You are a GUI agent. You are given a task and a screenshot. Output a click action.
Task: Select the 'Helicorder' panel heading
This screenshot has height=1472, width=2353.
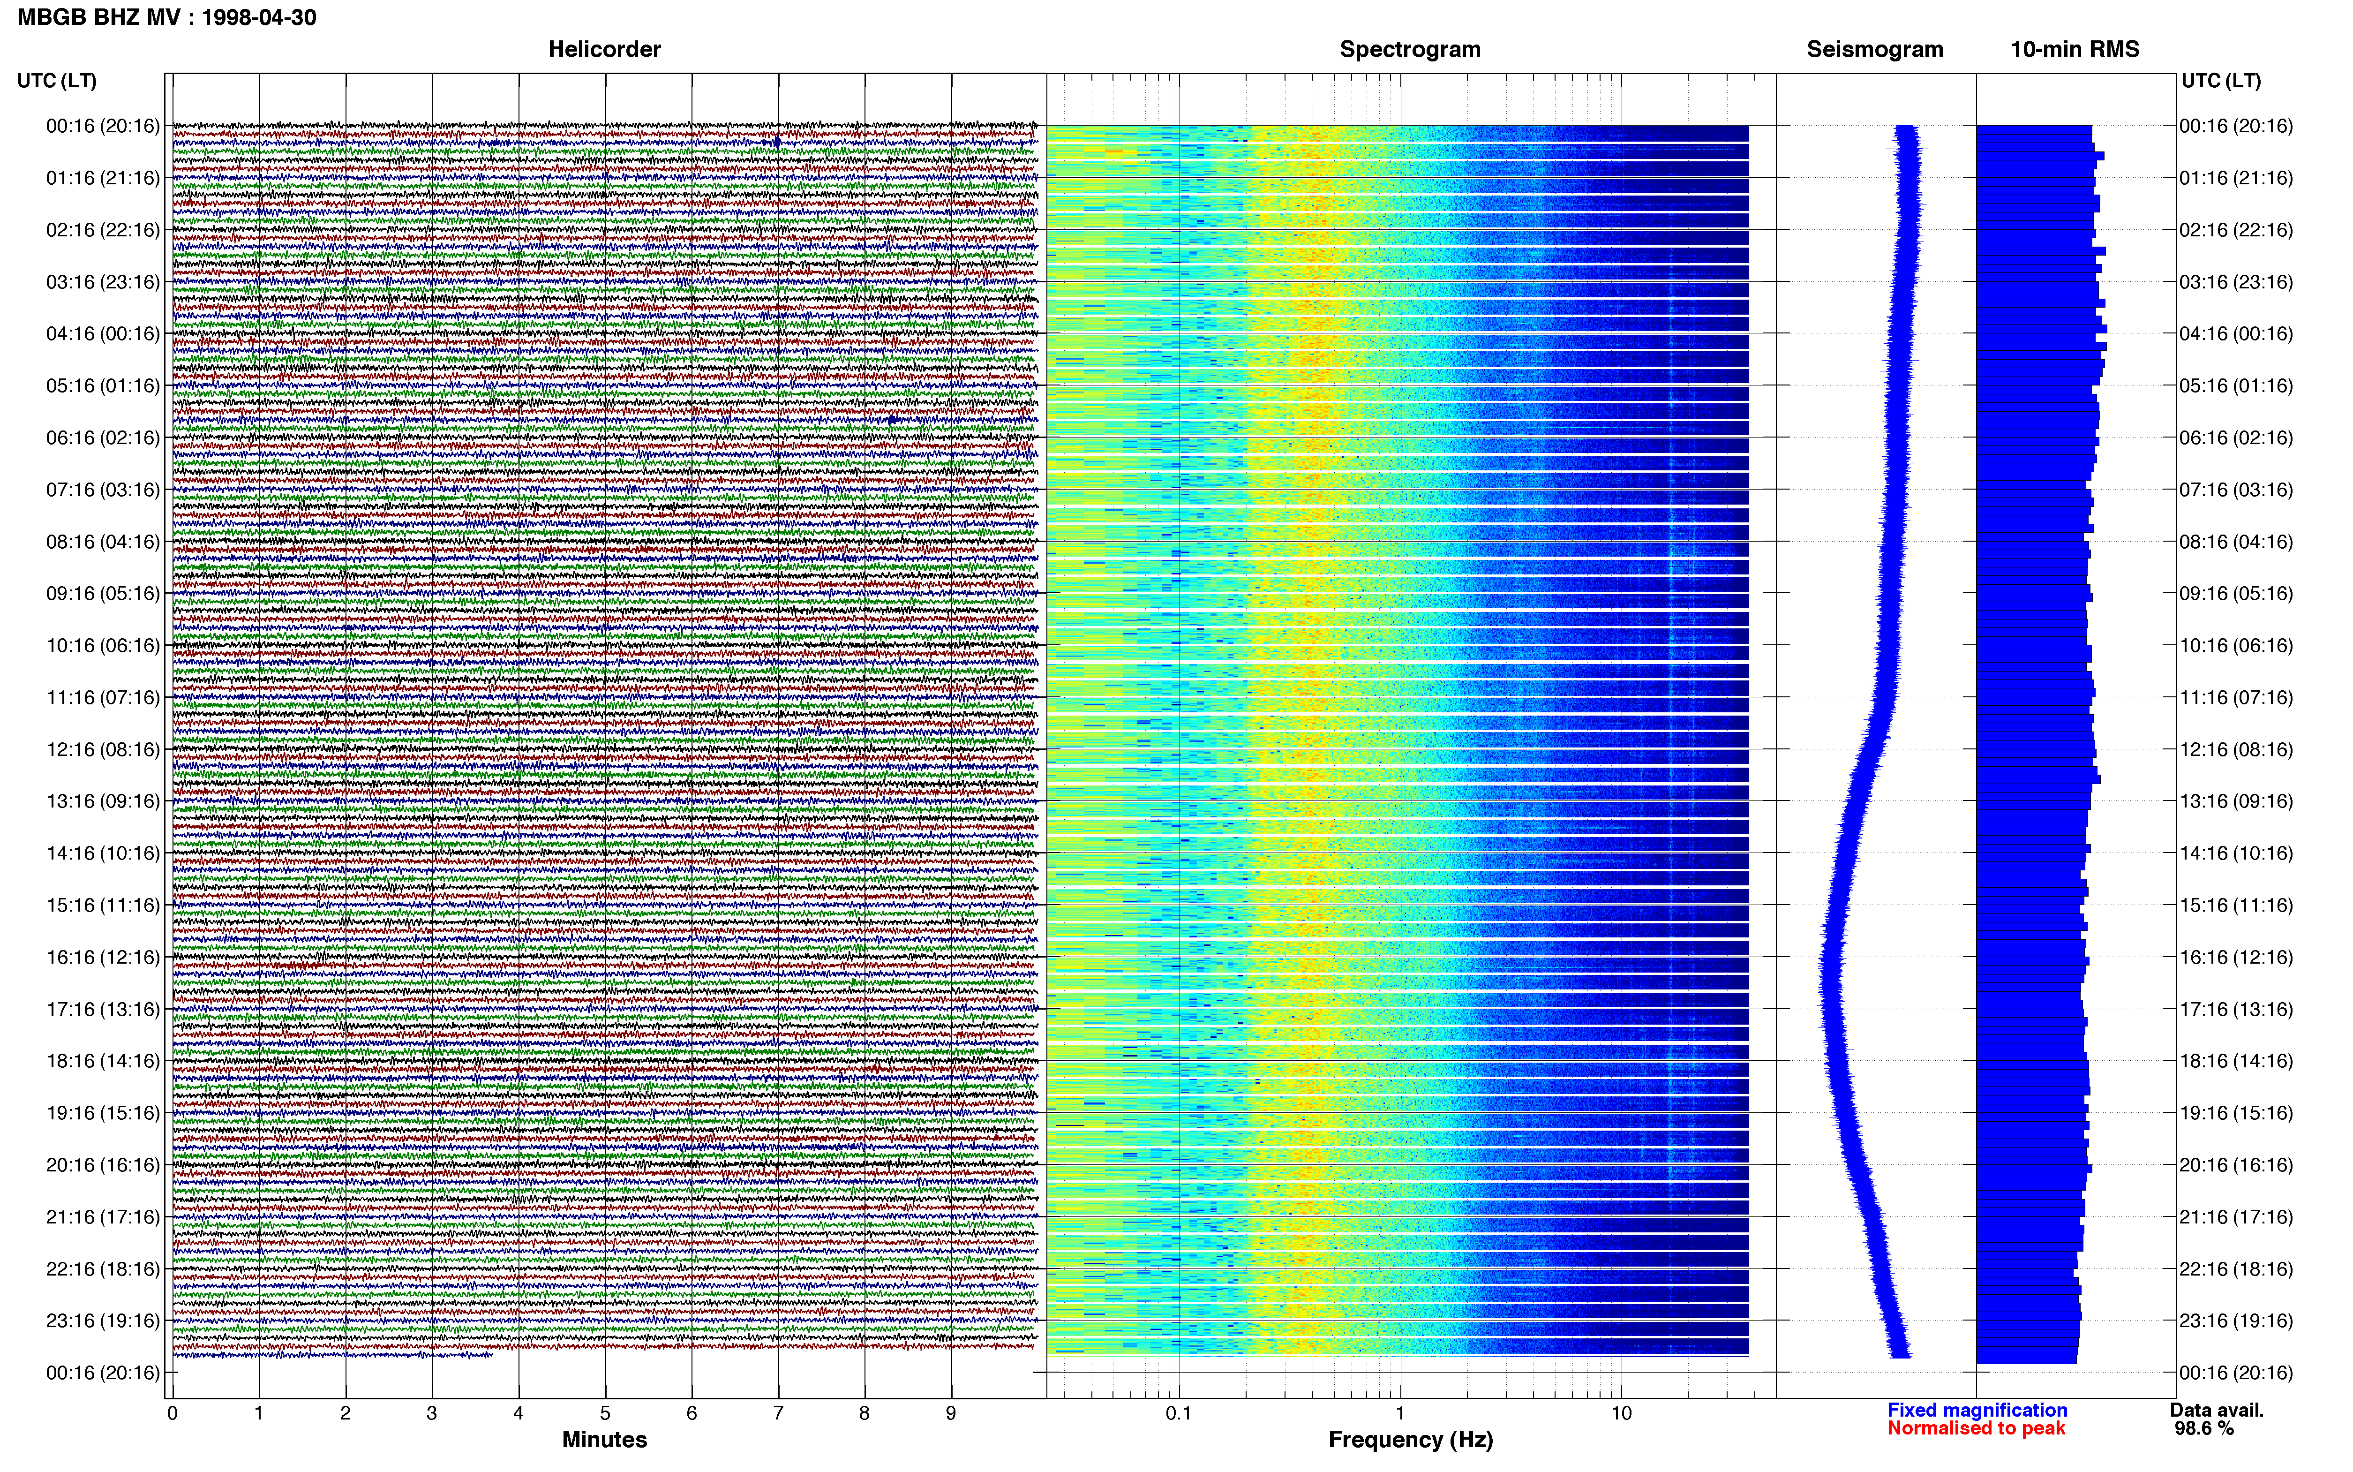[604, 50]
